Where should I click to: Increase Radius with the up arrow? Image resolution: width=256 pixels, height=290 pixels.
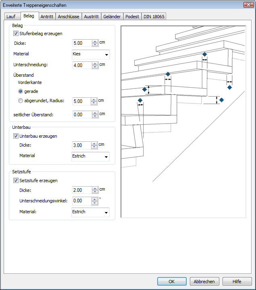click(94, 100)
